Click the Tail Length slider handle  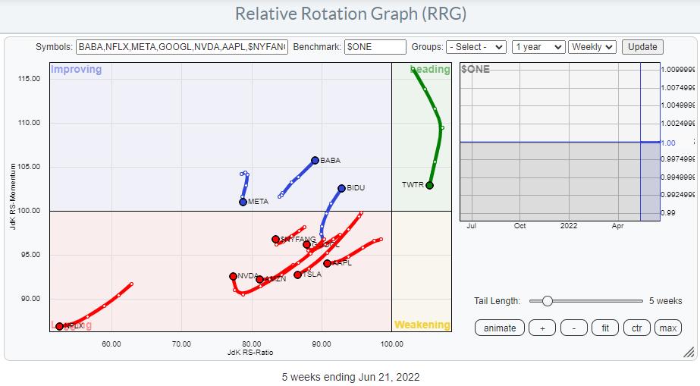pyautogui.click(x=547, y=301)
